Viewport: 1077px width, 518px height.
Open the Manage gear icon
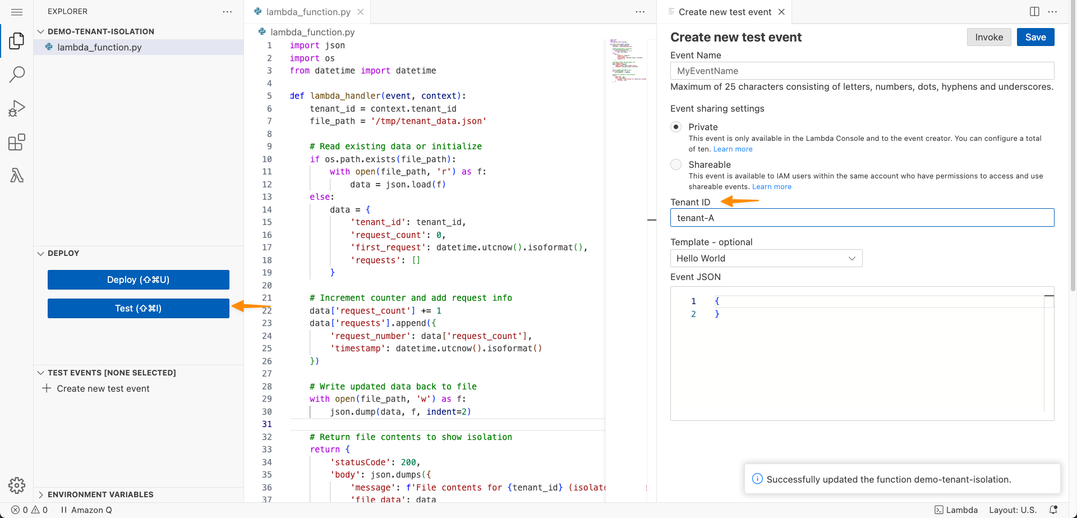(17, 485)
